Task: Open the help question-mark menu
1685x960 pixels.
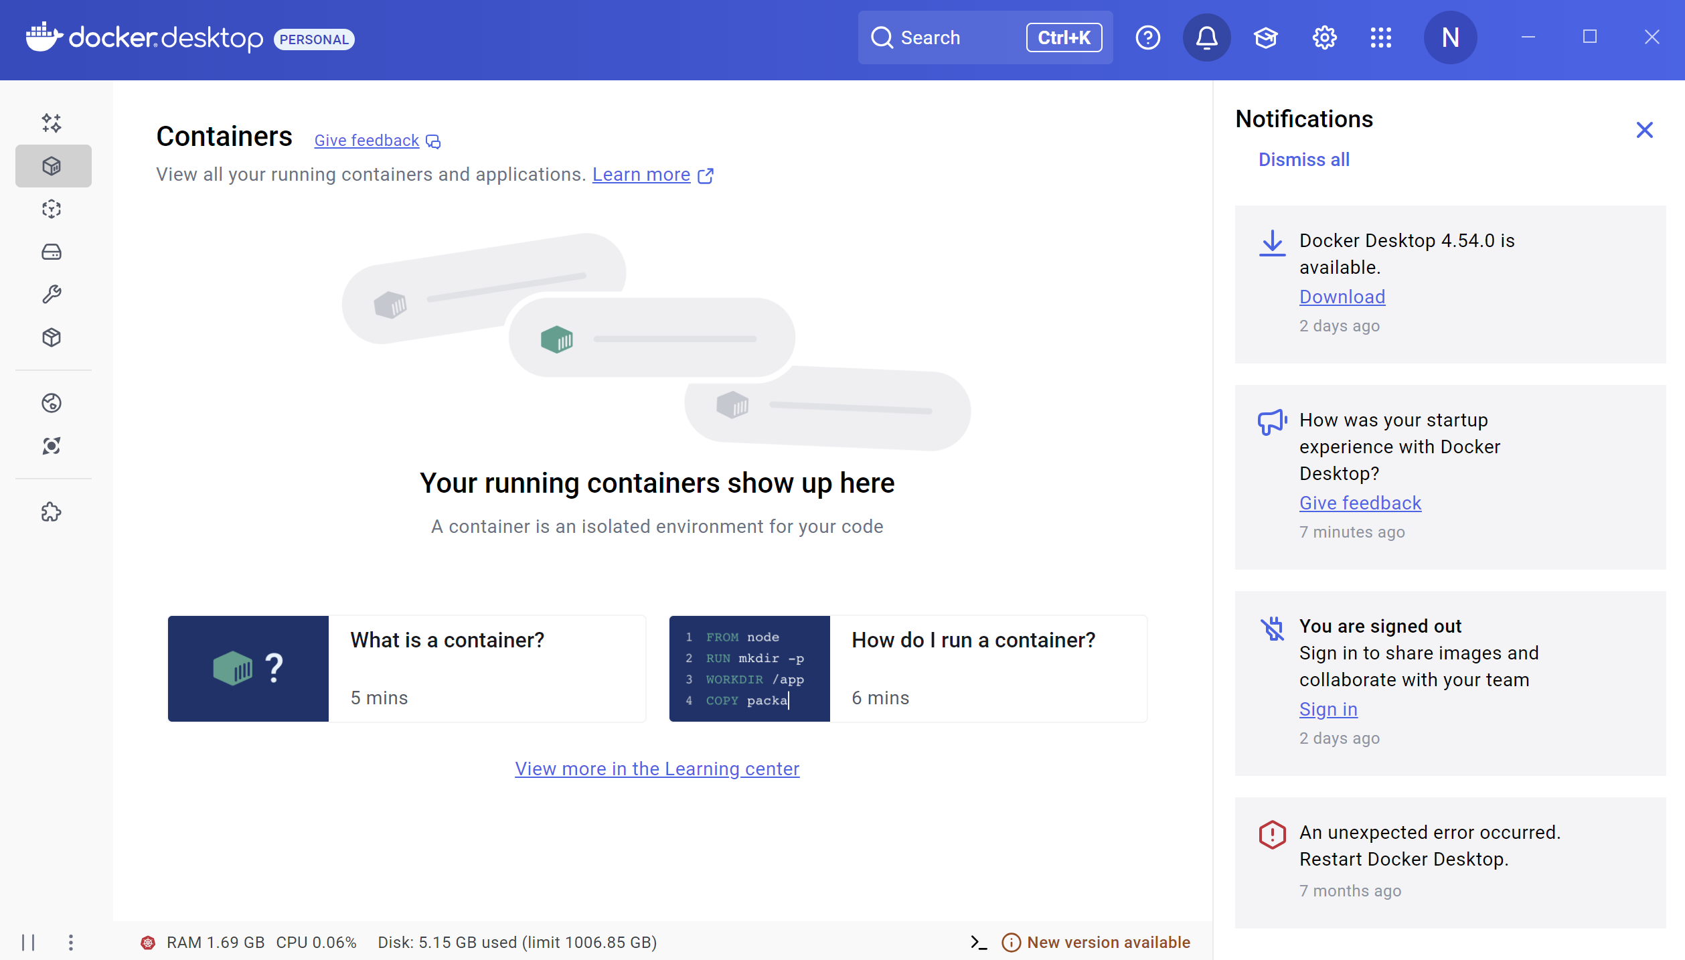Action: pos(1147,38)
